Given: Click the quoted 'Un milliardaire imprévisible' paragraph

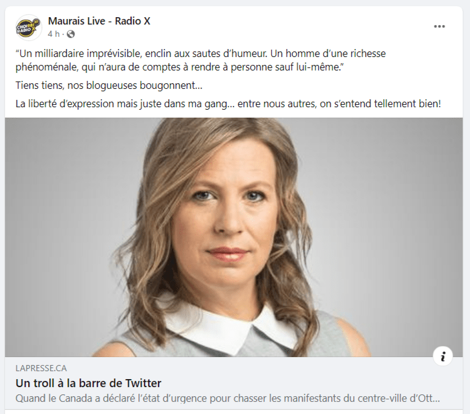Looking at the screenshot, I should (201, 60).
